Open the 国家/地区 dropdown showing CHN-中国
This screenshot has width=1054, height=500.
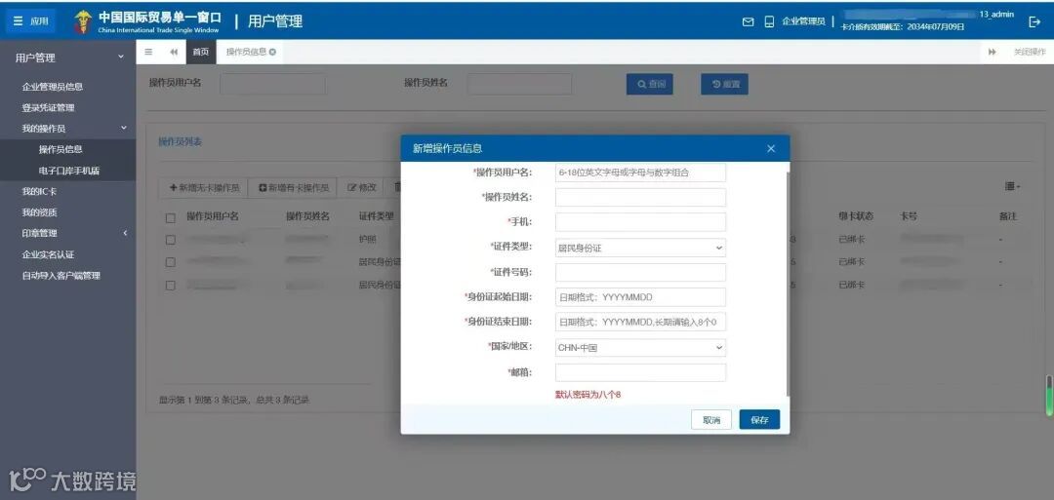click(x=640, y=348)
